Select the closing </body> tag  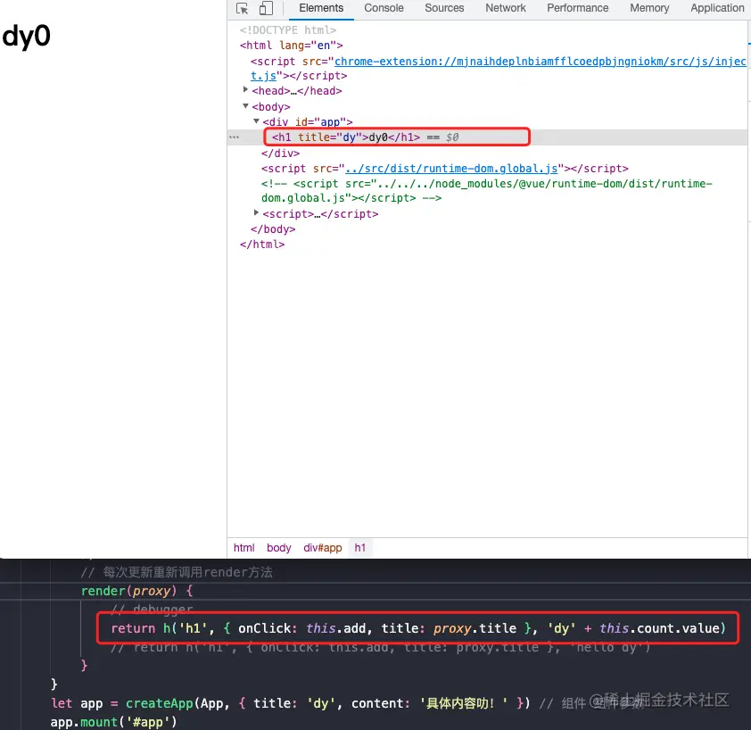[273, 229]
